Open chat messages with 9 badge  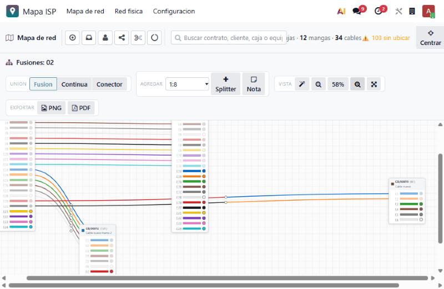click(357, 11)
